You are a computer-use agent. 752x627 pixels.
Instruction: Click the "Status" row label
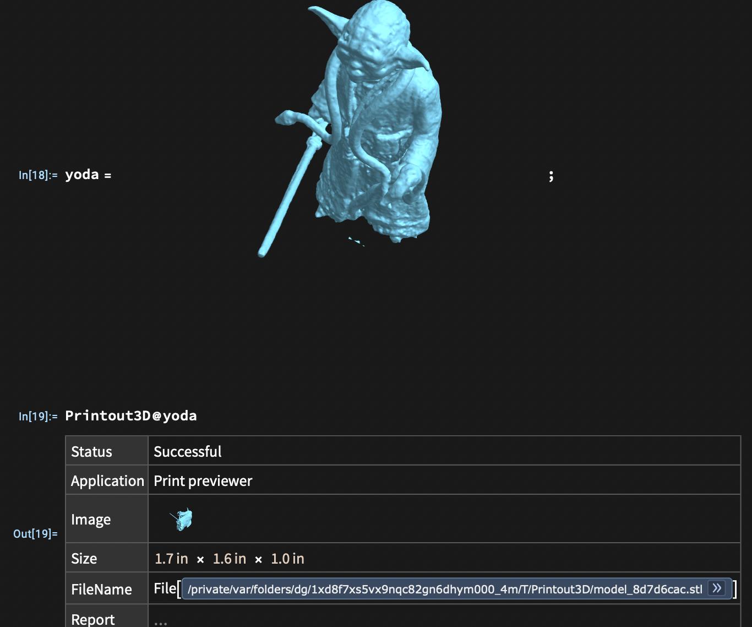(91, 451)
